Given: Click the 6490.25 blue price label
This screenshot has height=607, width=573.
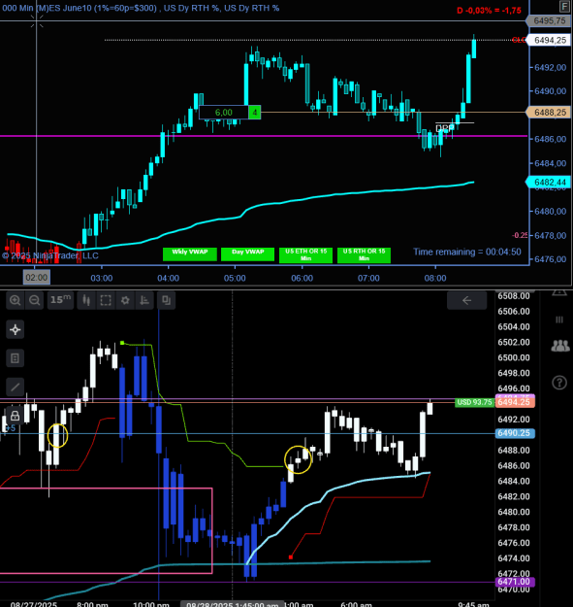Looking at the screenshot, I should tap(515, 433).
